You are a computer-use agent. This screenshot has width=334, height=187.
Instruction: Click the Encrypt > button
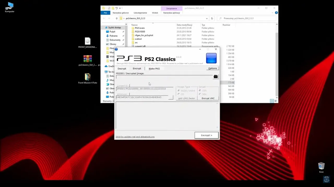[206, 135]
